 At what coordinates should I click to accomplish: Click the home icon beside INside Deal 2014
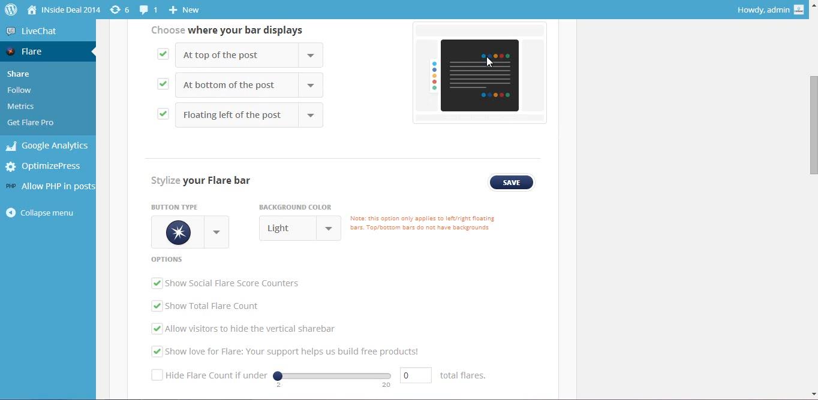coord(32,10)
